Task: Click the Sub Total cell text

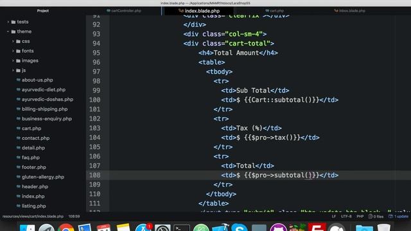Action: pyautogui.click(x=253, y=90)
